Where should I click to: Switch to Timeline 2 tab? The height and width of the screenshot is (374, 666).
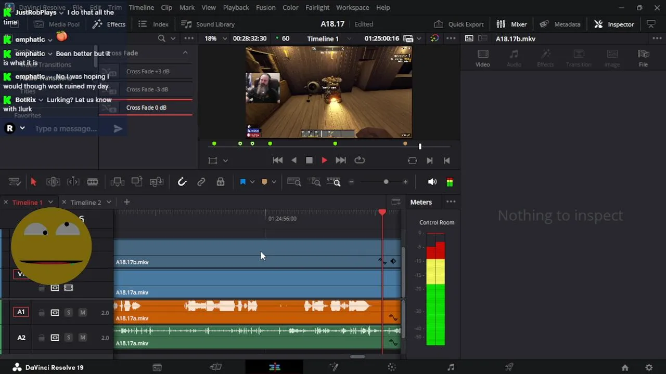tap(85, 203)
